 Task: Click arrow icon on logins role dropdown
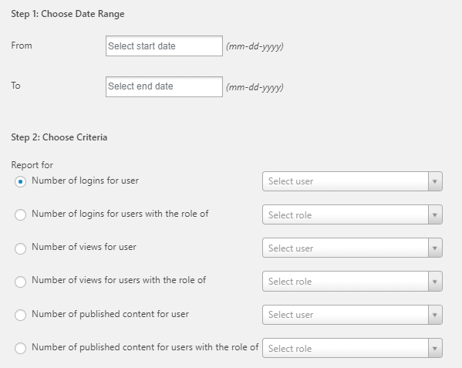pos(435,214)
